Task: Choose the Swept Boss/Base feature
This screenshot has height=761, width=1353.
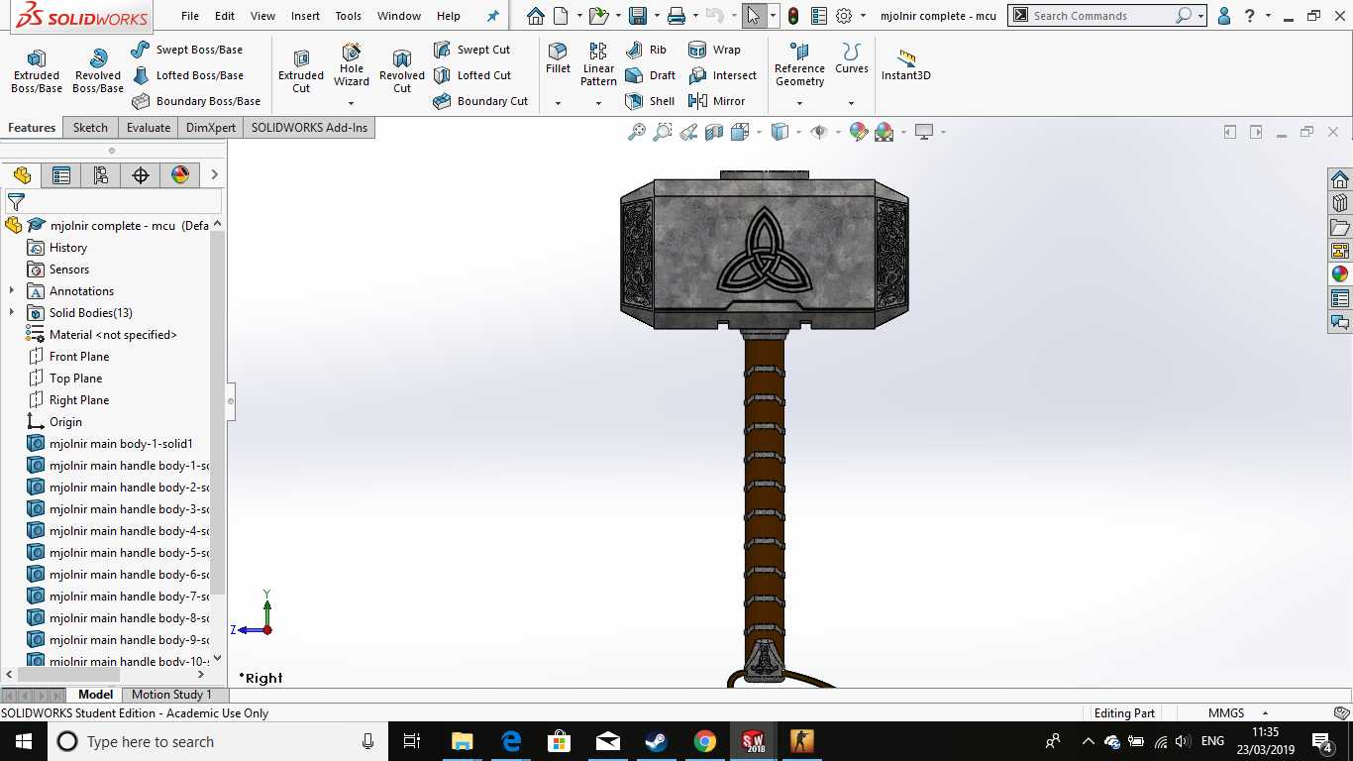Action: tap(186, 50)
